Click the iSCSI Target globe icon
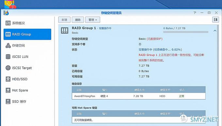 pyautogui.click(x=8, y=68)
